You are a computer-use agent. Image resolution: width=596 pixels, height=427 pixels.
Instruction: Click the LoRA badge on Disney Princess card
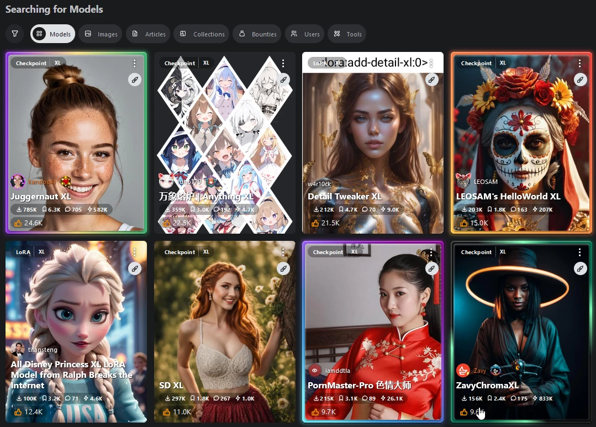tap(23, 252)
